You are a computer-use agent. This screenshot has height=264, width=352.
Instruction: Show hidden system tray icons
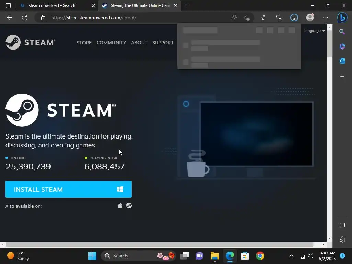coord(291,256)
